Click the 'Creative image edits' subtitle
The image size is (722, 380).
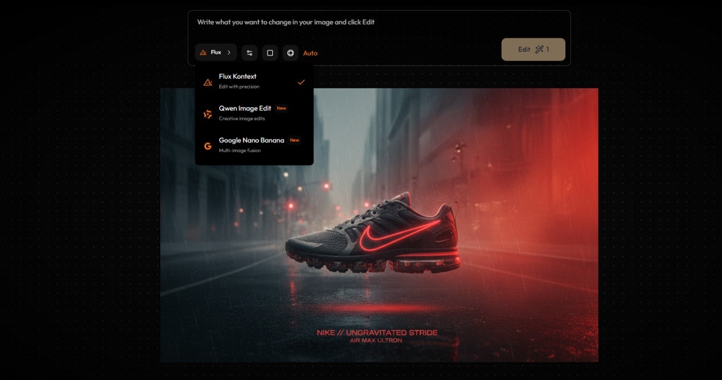pyautogui.click(x=242, y=119)
